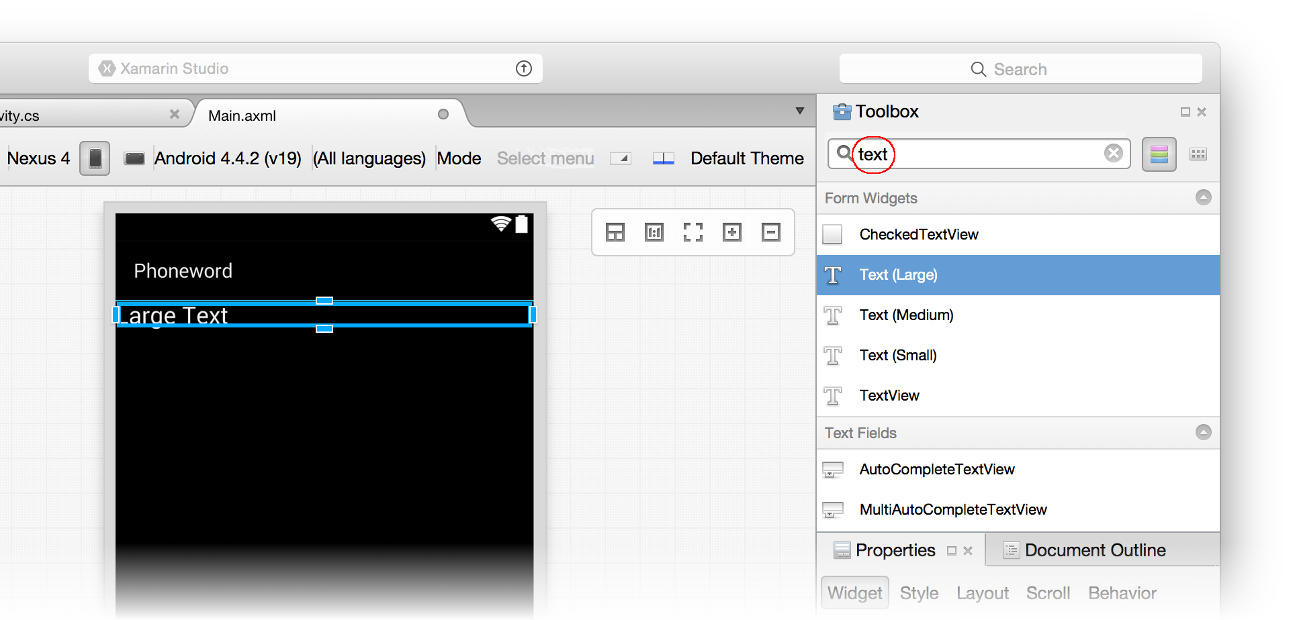1295x620 pixels.
Task: Click the Widget button in Properties
Action: [854, 593]
